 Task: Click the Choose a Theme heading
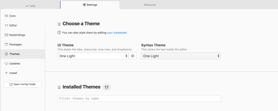click(x=81, y=24)
